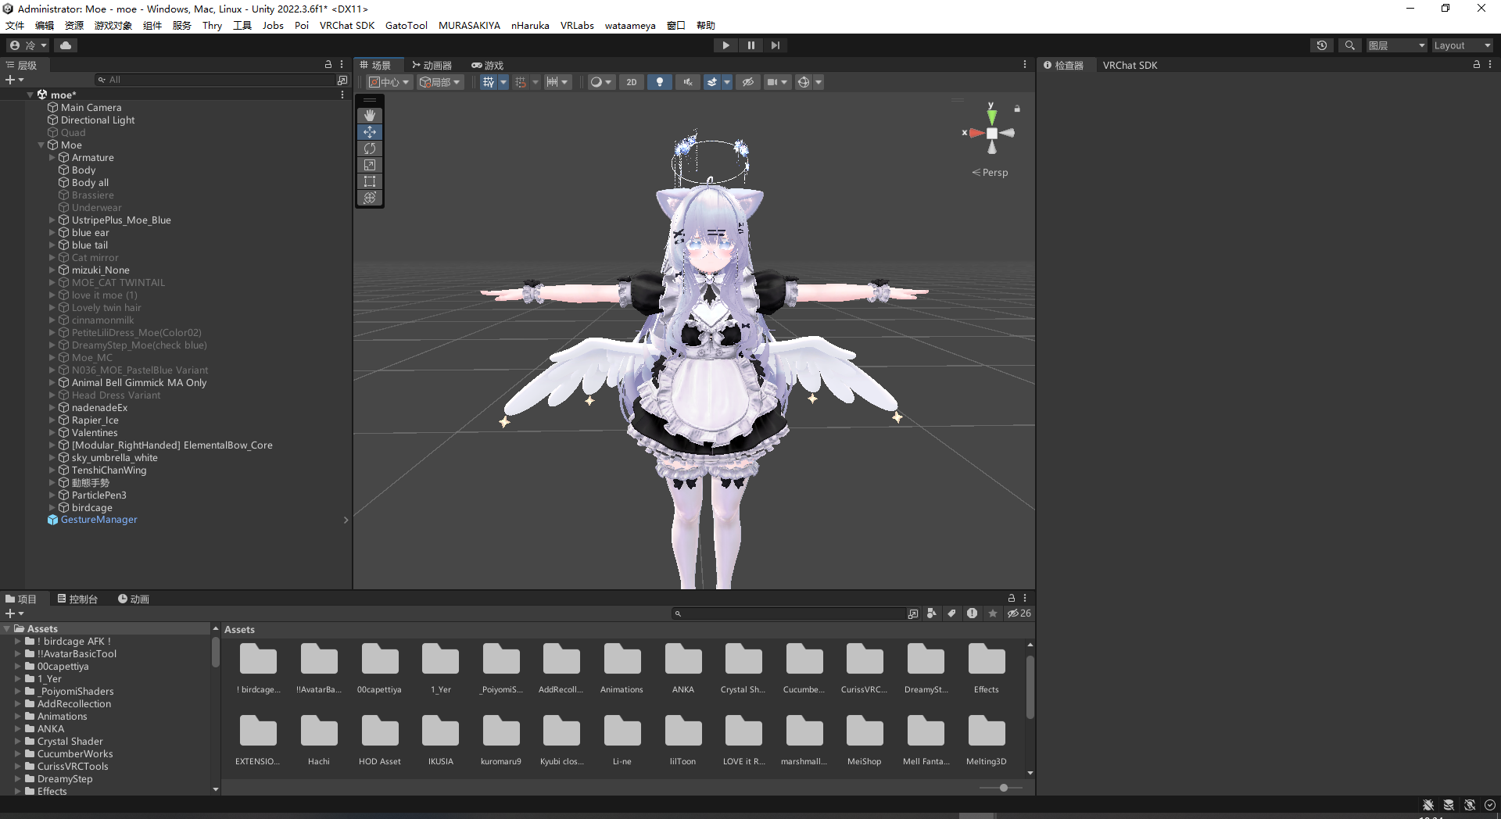Open the GatoTool menu

407,25
